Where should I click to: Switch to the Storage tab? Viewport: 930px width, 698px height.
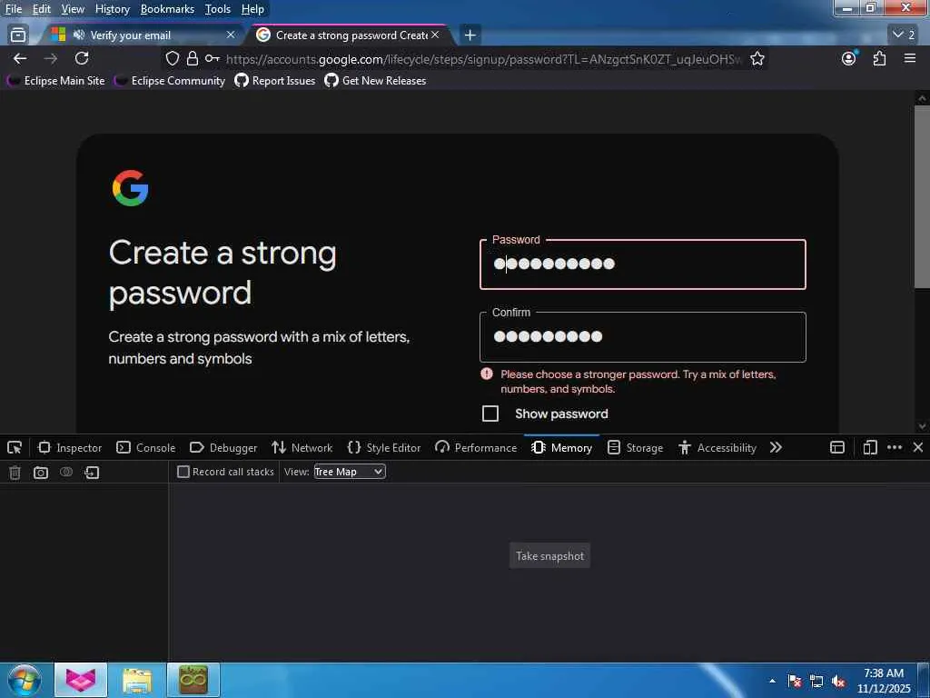click(x=635, y=447)
